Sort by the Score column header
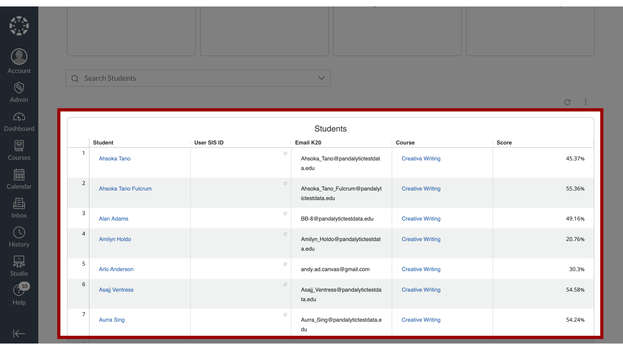Viewport: 623px width, 350px height. (x=504, y=143)
